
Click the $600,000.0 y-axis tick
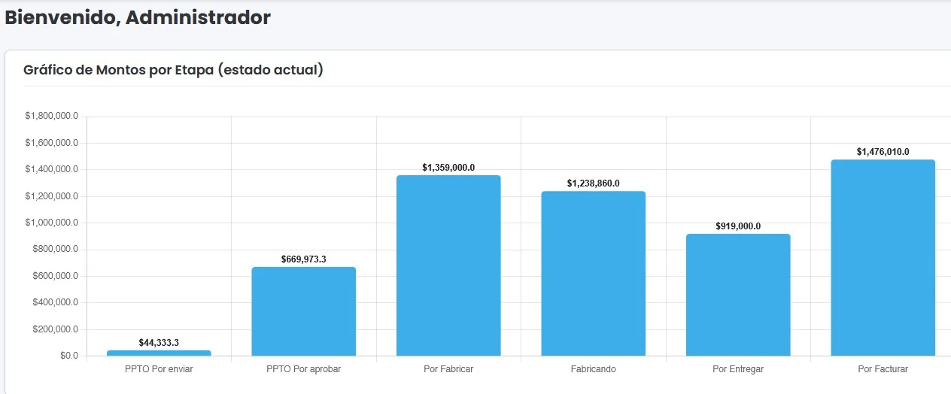(55, 276)
